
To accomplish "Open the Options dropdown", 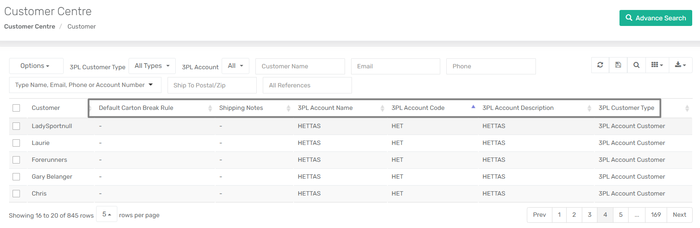I will click(x=36, y=66).
